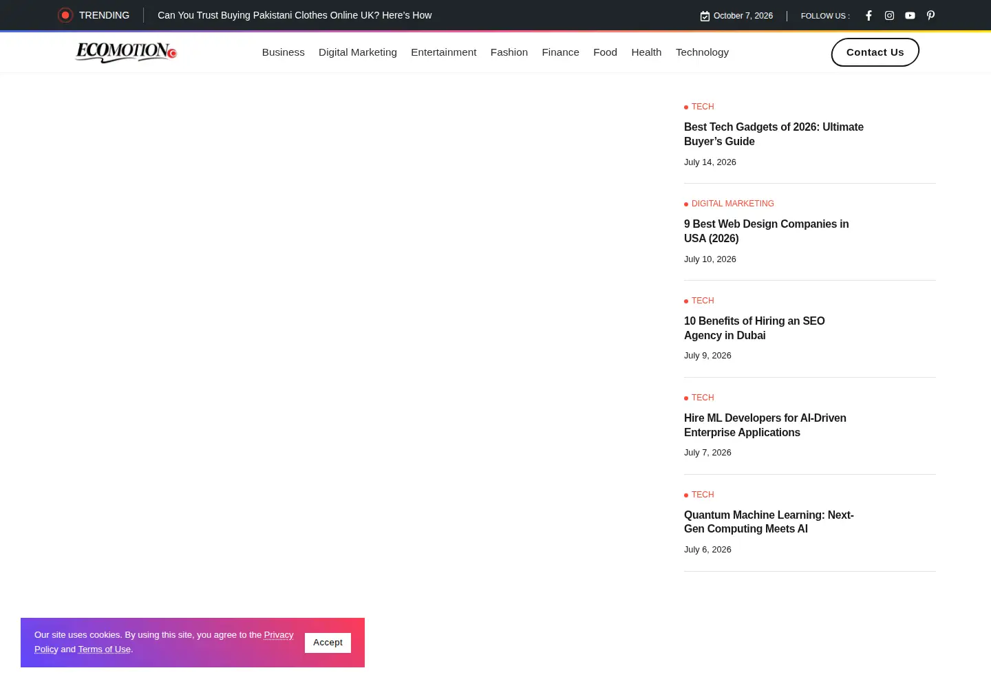Go to the Health section
Viewport: 991px width, 688px height.
(x=646, y=52)
